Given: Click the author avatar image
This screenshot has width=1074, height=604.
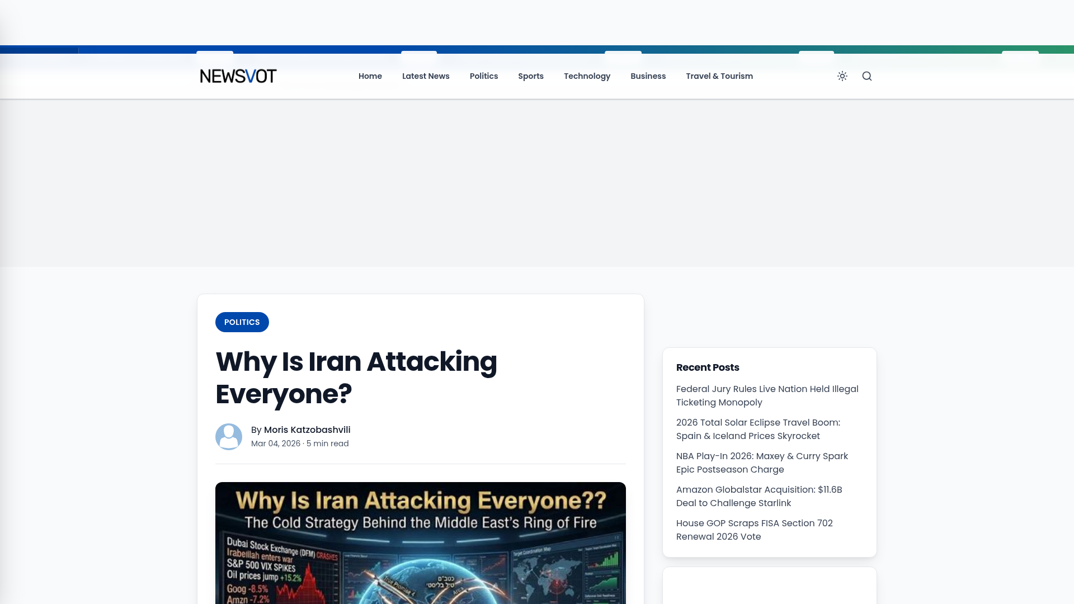Looking at the screenshot, I should point(228,436).
